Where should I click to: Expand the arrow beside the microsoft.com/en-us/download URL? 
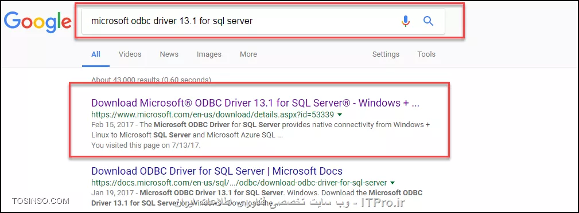pos(340,115)
